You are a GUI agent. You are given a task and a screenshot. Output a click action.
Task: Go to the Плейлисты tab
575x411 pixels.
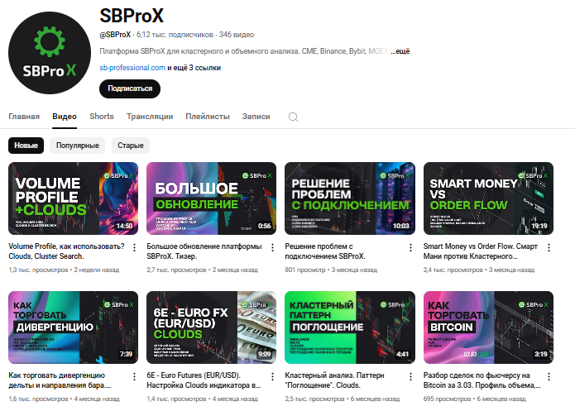[x=208, y=117]
